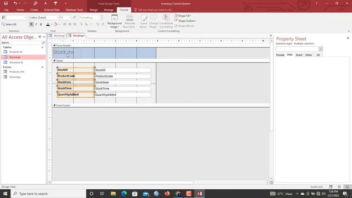Toggle Bold formatting
This screenshot has height=198, width=352.
(x=31, y=24)
